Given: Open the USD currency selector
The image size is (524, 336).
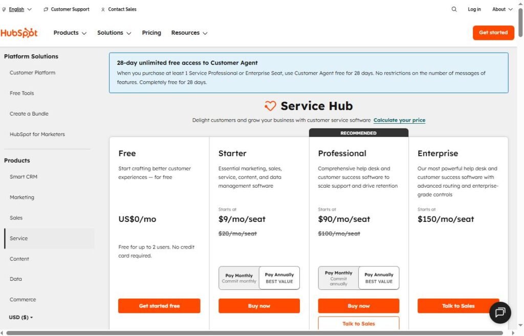Looking at the screenshot, I should tap(20, 317).
